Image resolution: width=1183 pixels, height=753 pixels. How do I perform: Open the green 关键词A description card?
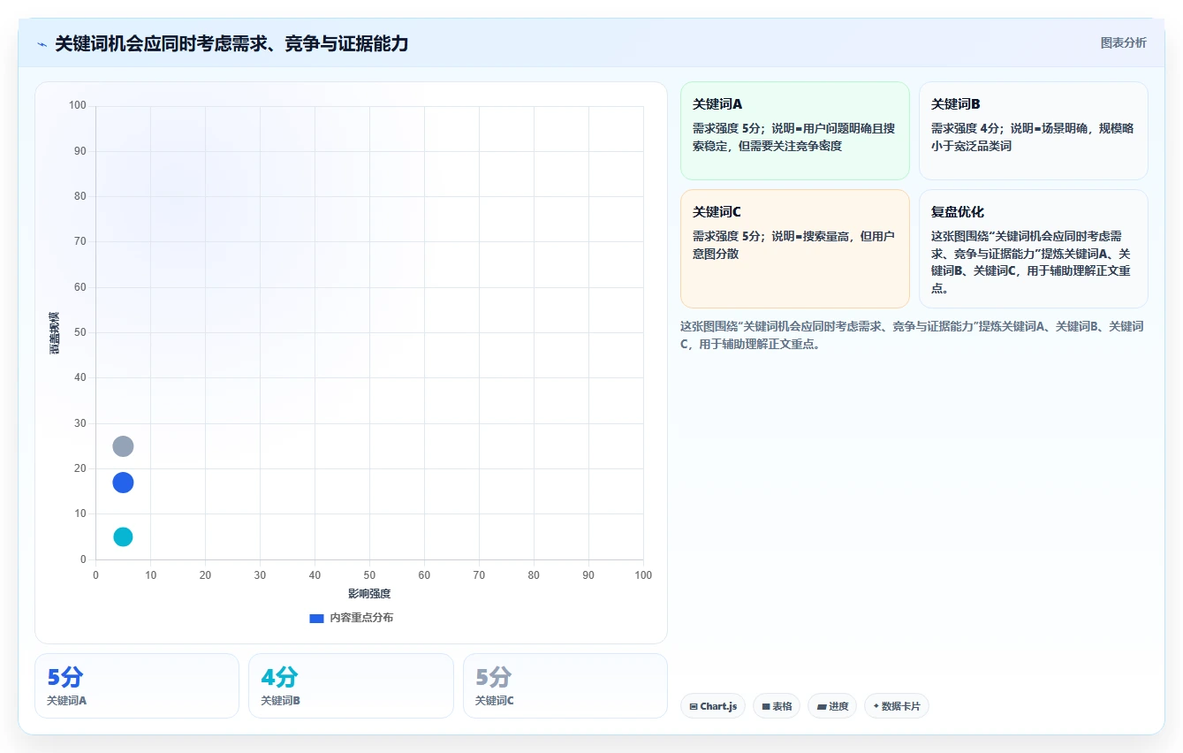(x=794, y=131)
